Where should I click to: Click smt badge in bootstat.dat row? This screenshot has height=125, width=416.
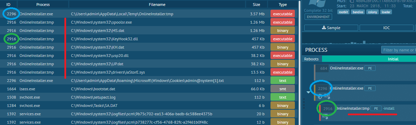click(283, 89)
